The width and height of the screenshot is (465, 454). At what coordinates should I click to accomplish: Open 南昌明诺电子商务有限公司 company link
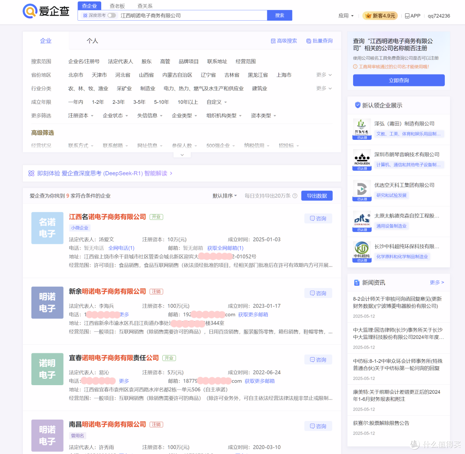[x=107, y=424]
